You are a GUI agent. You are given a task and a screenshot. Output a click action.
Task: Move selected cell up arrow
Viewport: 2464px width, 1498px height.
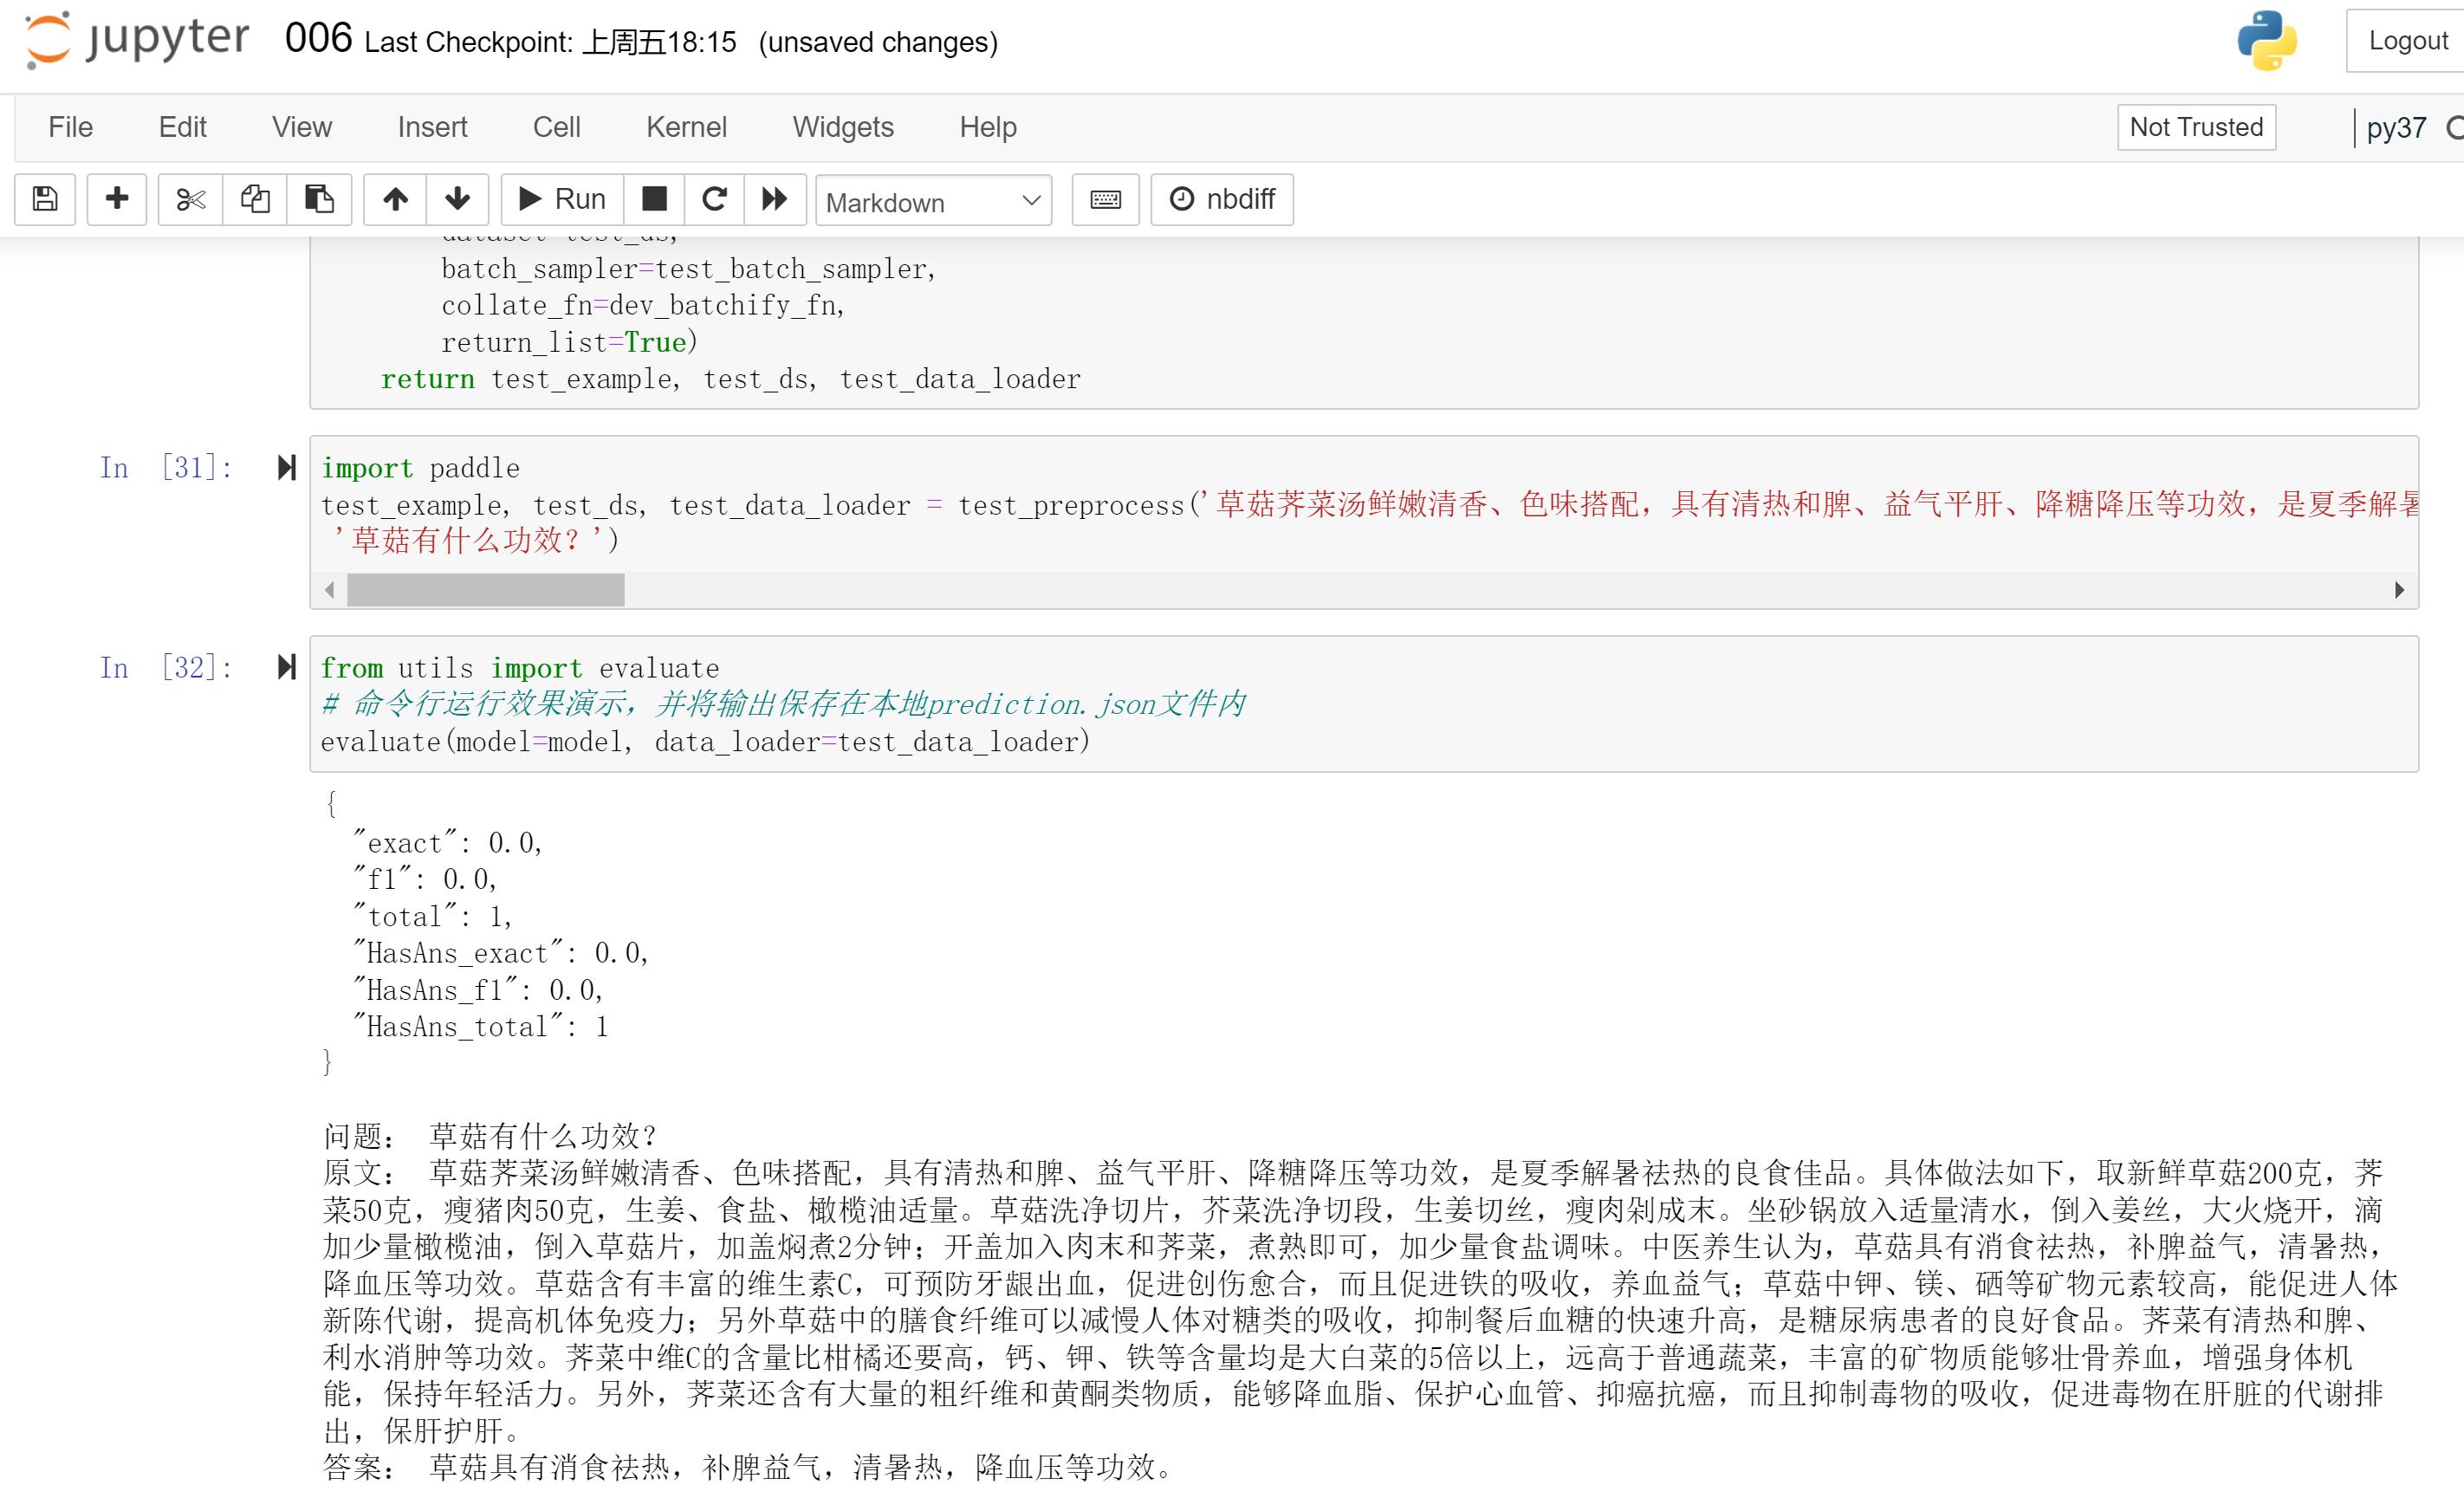[x=396, y=199]
